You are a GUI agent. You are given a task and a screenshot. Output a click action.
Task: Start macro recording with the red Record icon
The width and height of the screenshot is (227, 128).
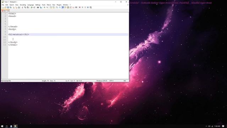pos(79,7)
